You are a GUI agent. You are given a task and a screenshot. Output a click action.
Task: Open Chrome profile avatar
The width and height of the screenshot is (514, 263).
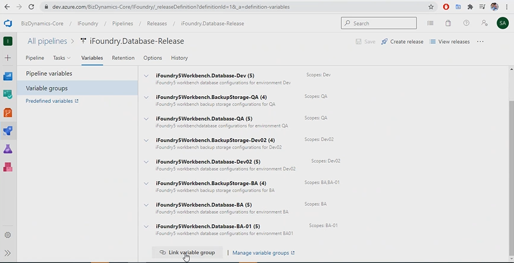pos(495,7)
